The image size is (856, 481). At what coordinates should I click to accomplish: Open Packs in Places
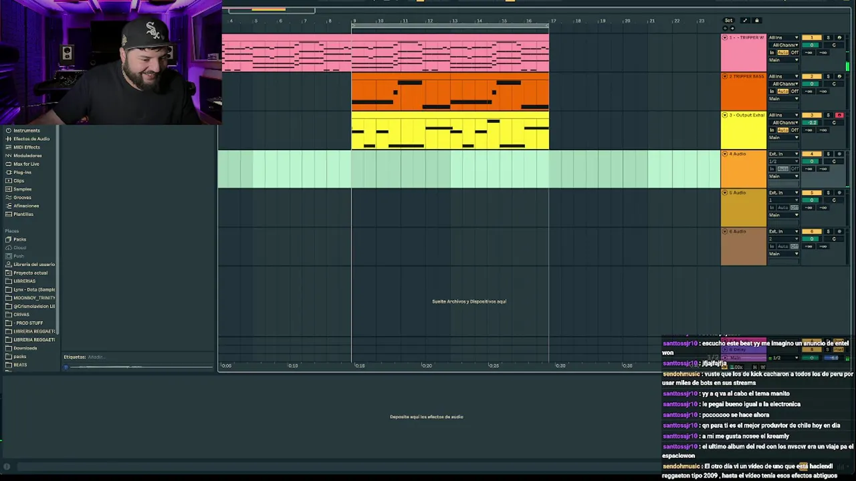pyautogui.click(x=19, y=239)
